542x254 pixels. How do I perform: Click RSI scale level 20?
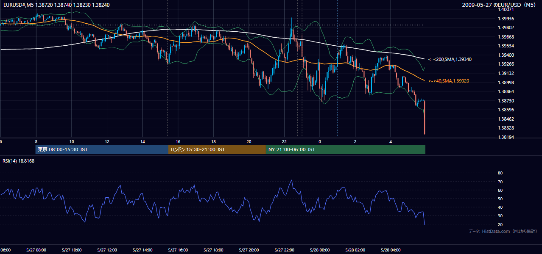tap(500, 224)
